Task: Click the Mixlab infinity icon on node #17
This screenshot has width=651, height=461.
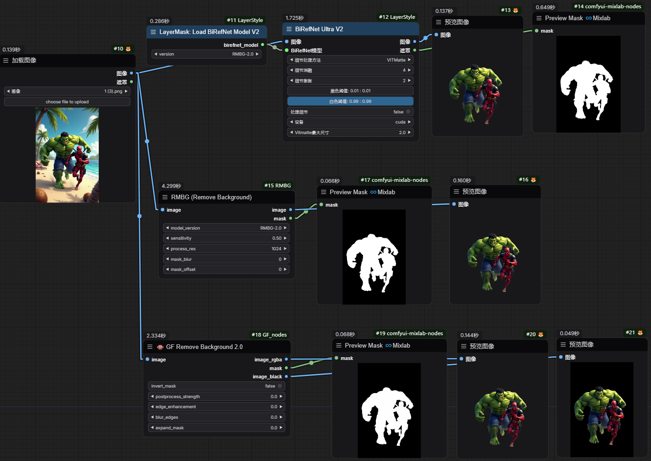Action: pyautogui.click(x=373, y=192)
